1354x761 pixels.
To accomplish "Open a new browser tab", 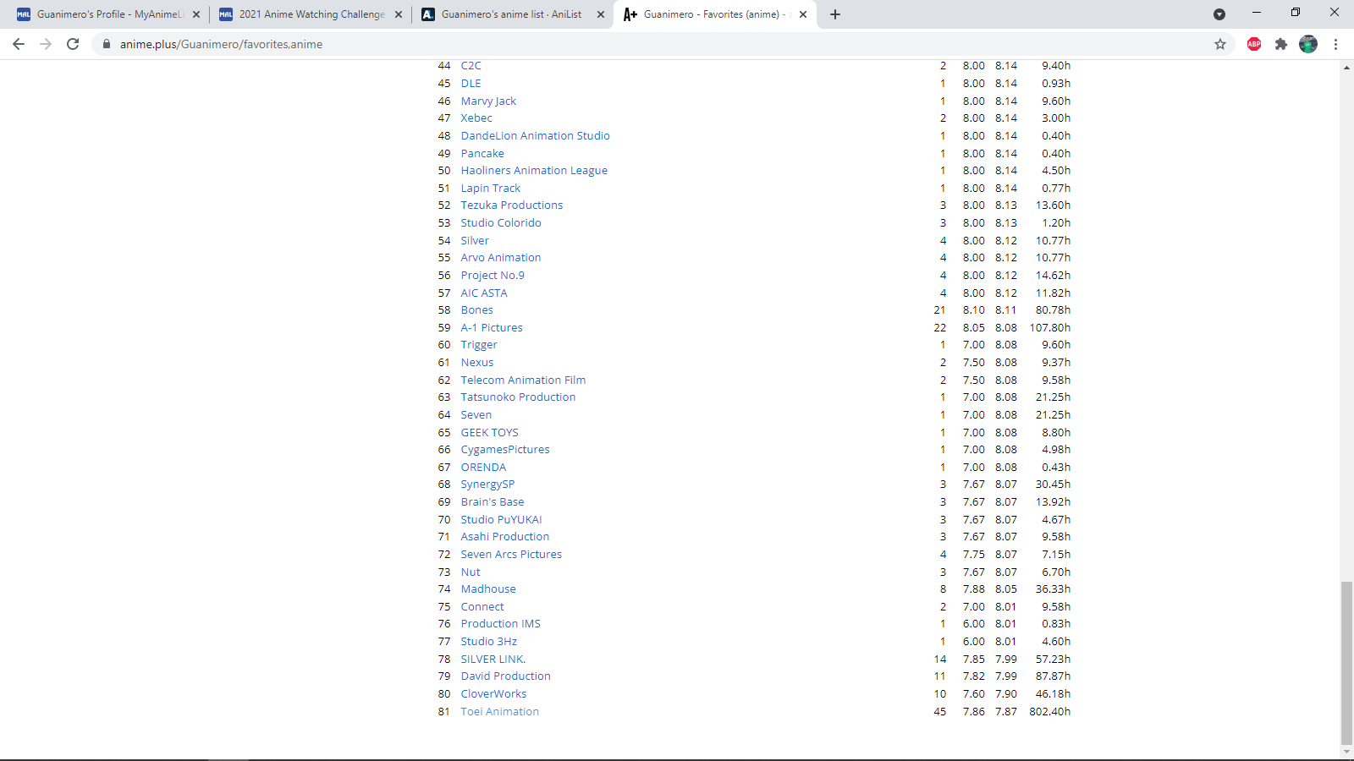I will point(834,14).
